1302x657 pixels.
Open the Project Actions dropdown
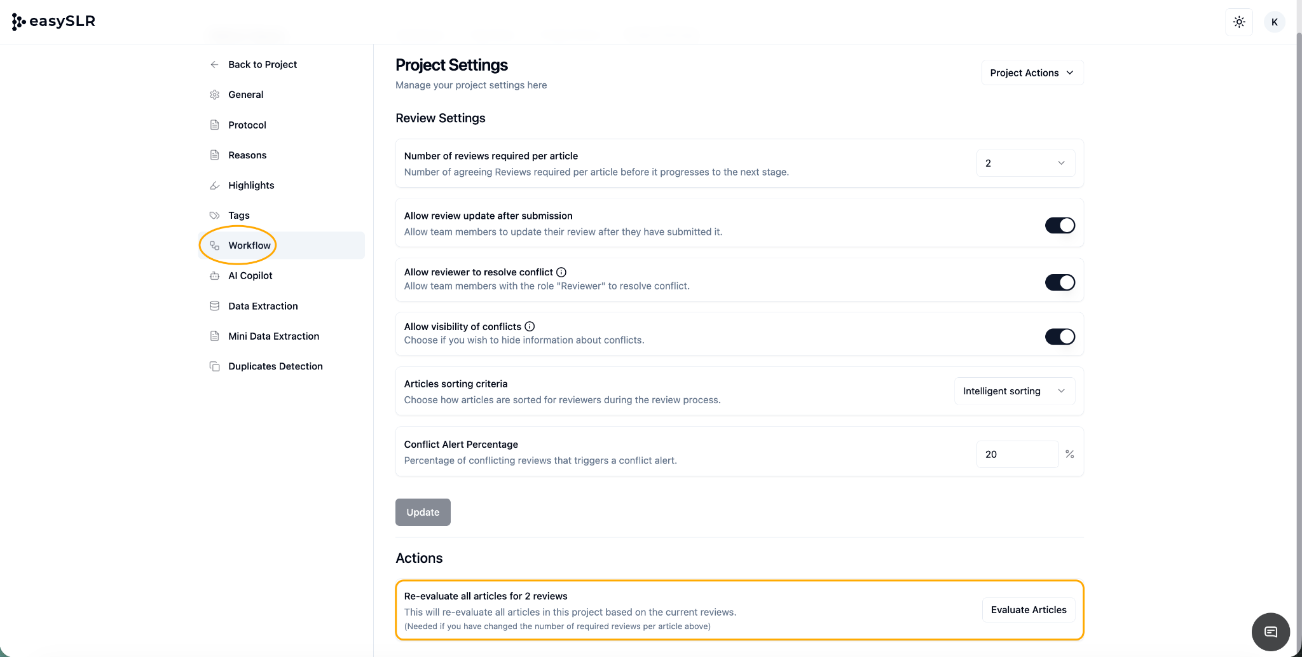(1032, 73)
